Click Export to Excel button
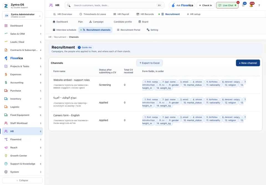Viewport: 266px width, 185px height. pos(149,63)
